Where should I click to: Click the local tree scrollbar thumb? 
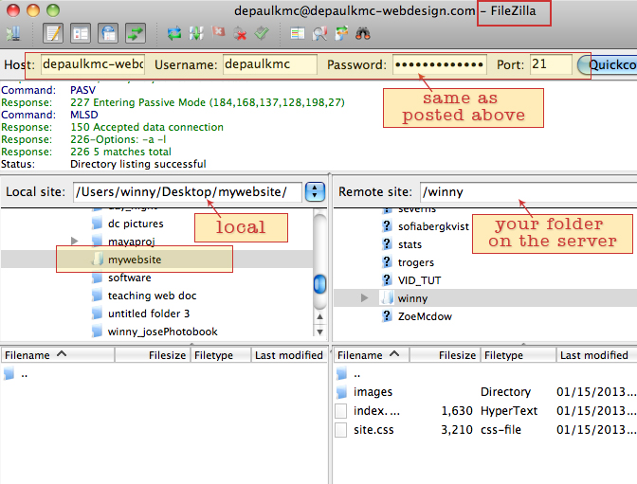[320, 283]
